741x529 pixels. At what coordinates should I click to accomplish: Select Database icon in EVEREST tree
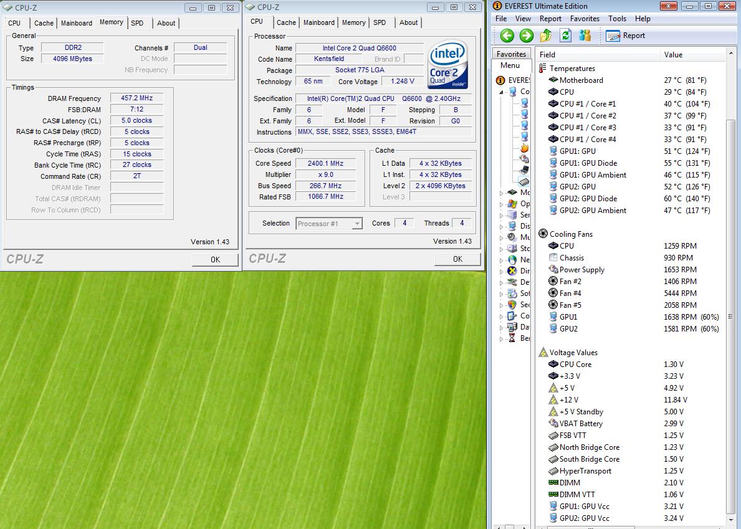pos(512,327)
